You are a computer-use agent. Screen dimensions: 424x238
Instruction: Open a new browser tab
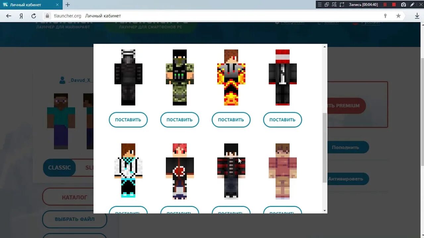[68, 5]
